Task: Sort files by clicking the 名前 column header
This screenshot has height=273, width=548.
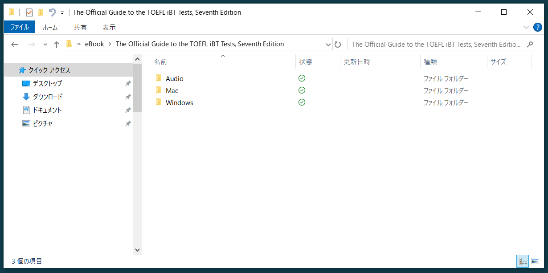Action: tap(160, 61)
